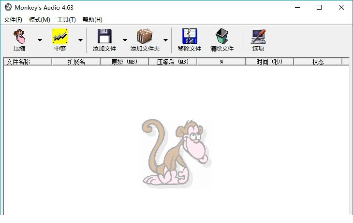Open the dropdown arrow next to 添加文件
The height and width of the screenshot is (223, 353).
[125, 40]
